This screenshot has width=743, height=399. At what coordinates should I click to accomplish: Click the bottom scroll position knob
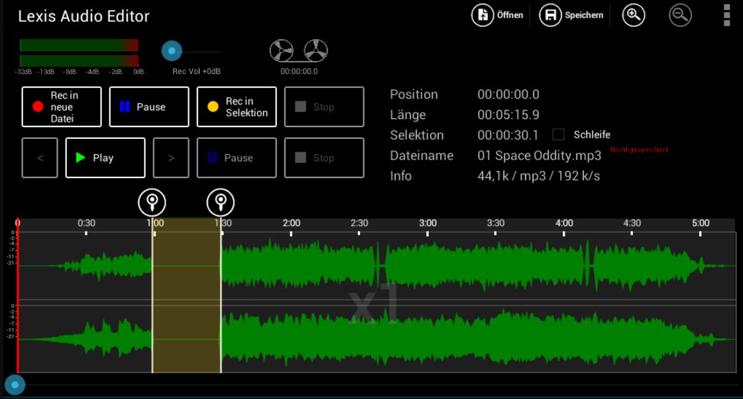(x=15, y=385)
